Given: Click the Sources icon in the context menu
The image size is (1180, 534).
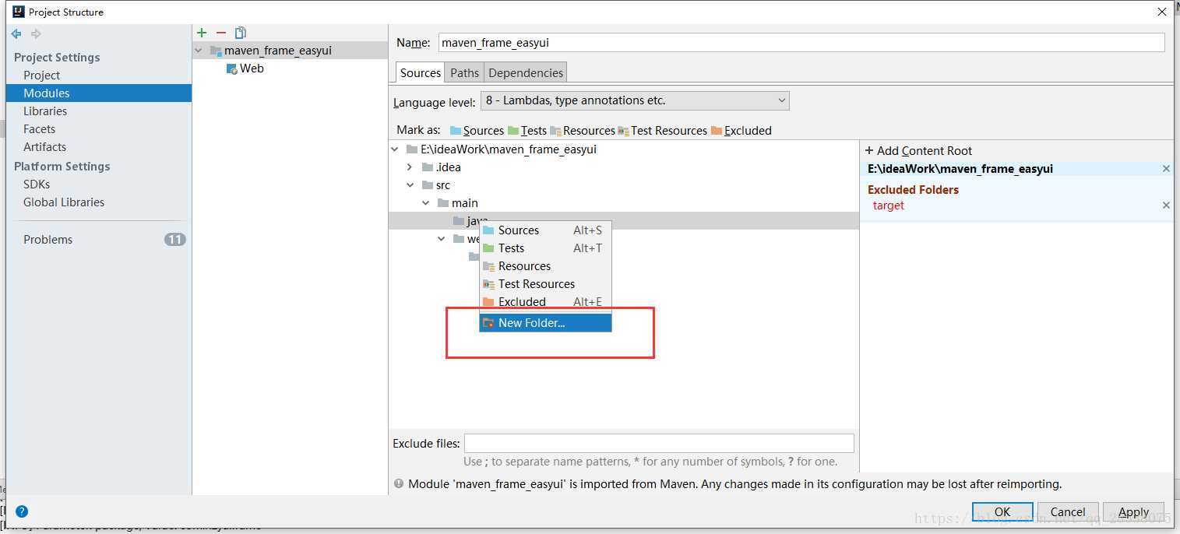Looking at the screenshot, I should point(488,230).
